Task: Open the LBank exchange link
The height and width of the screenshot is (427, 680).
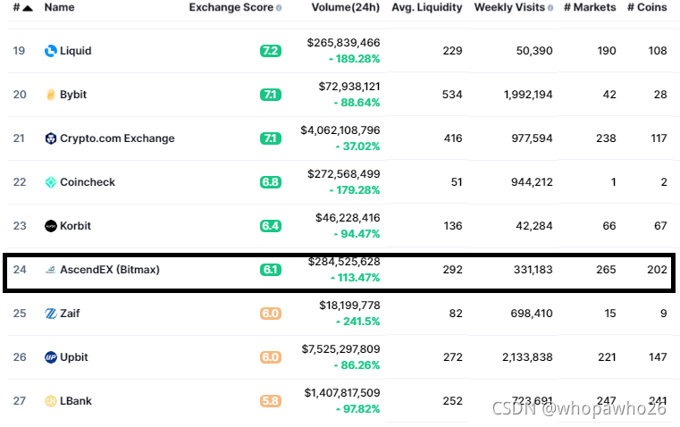Action: coord(76,401)
